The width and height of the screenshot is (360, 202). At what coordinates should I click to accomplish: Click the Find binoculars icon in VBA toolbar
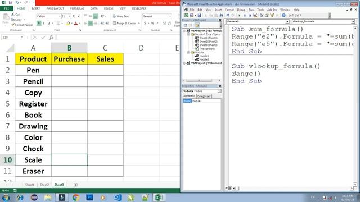pos(221,15)
